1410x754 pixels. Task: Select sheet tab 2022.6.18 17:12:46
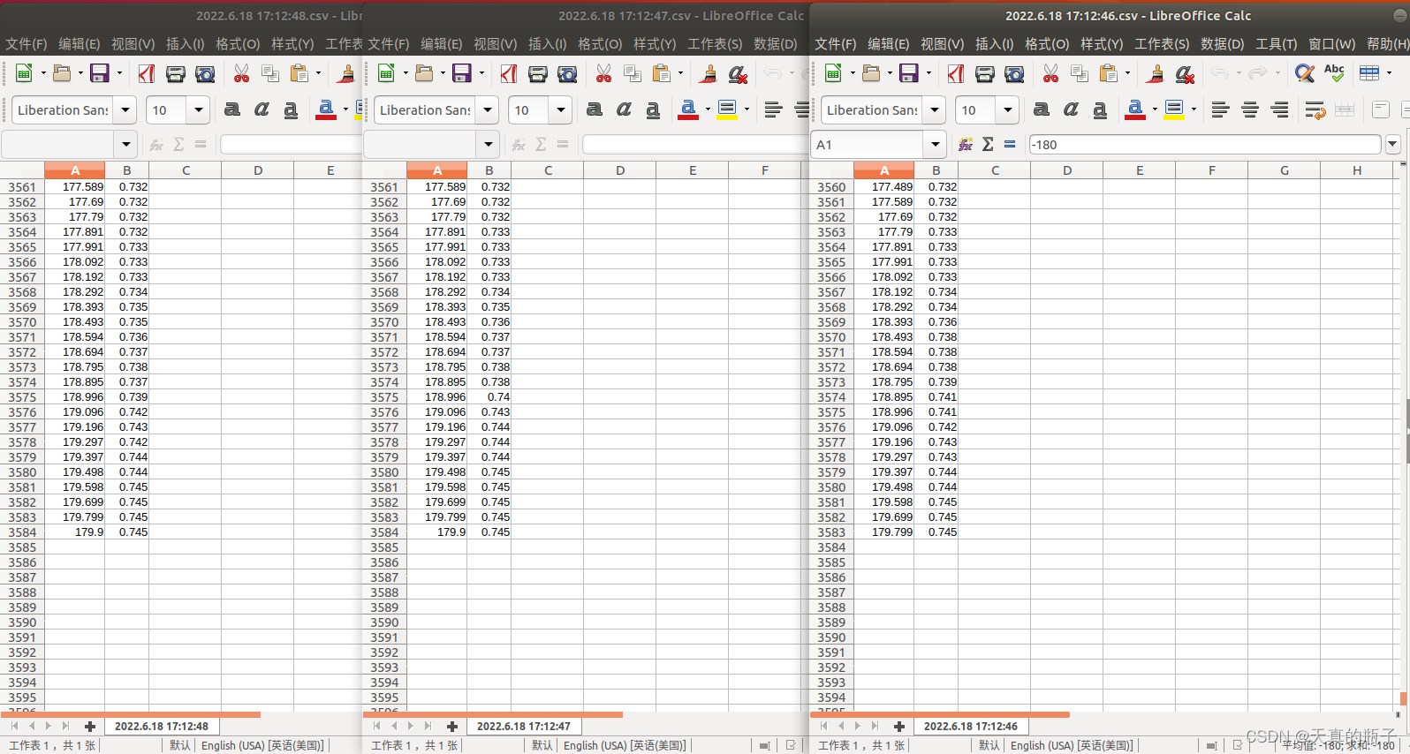(x=970, y=726)
